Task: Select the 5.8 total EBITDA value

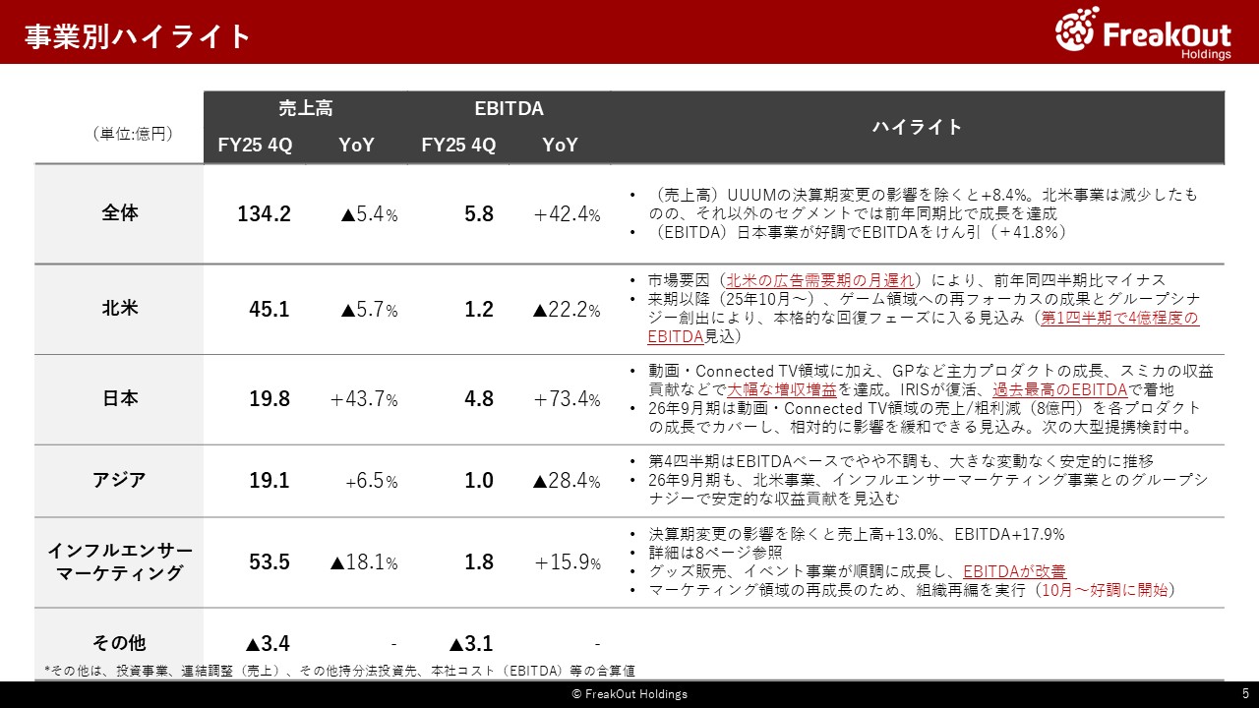Action: pos(479,213)
